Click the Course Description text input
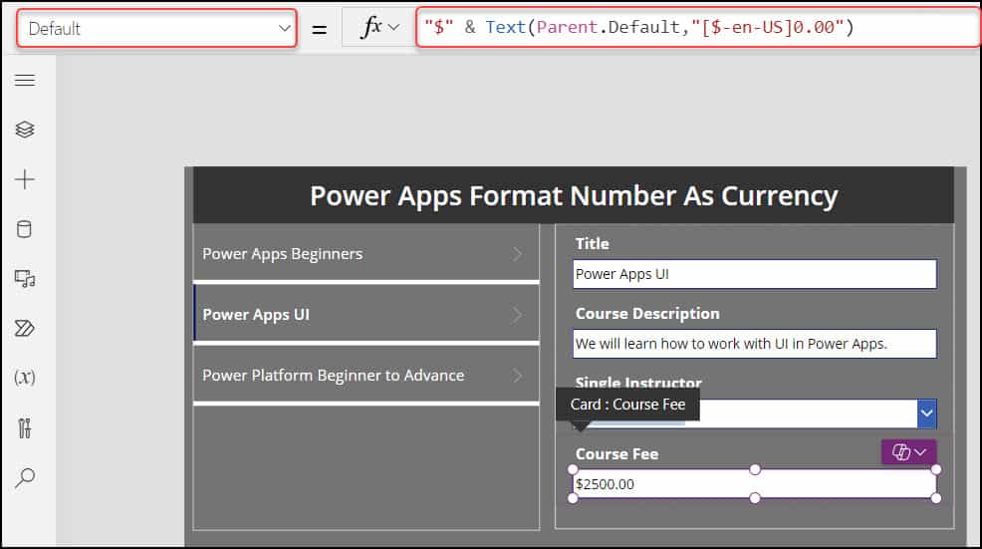 (x=755, y=344)
